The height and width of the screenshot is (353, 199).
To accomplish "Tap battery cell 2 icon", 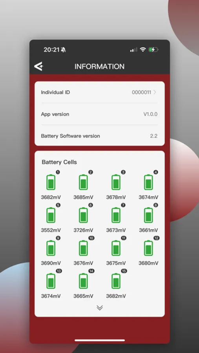I will [x=83, y=182].
